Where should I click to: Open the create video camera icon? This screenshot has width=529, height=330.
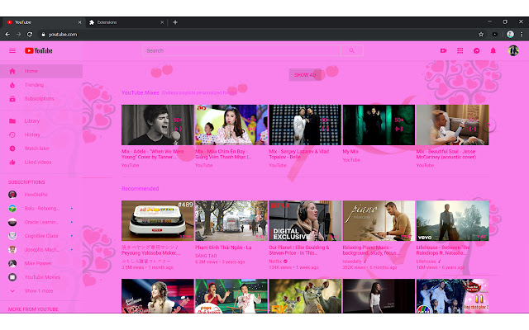click(444, 50)
